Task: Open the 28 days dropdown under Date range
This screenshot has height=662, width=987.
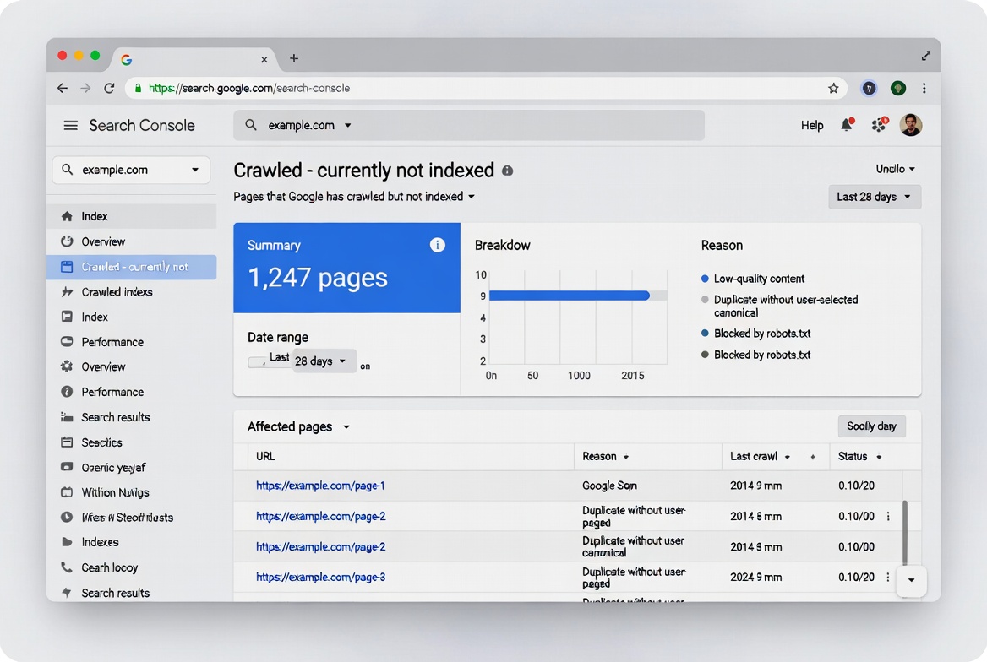Action: click(x=323, y=361)
